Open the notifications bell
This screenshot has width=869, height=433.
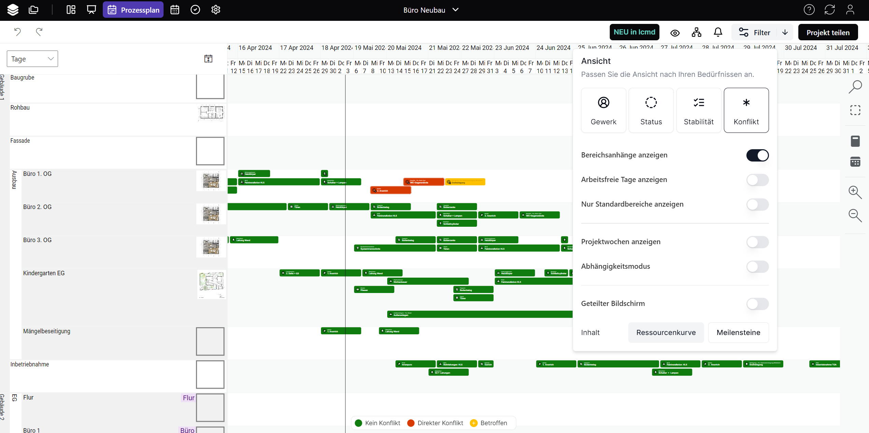tap(718, 32)
